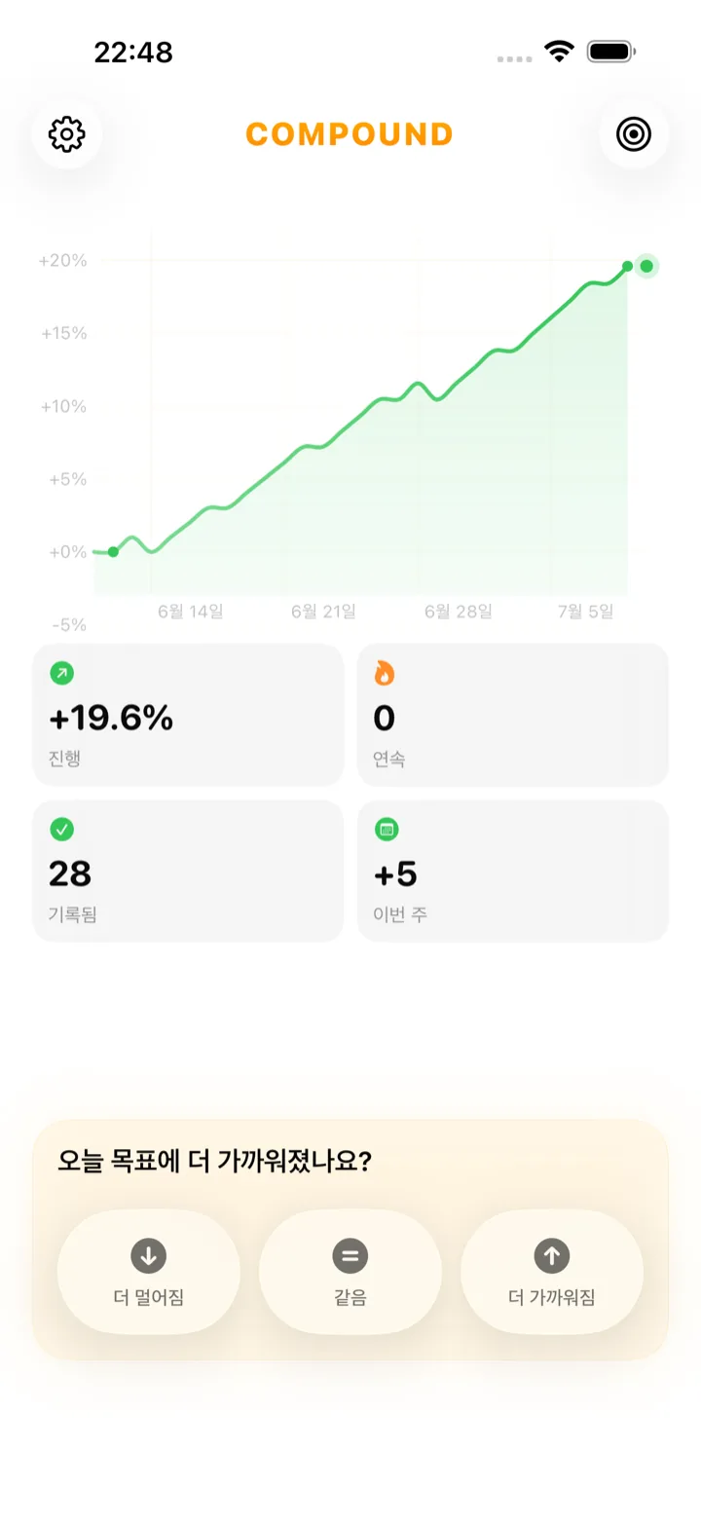Select the 더 멀어짐 answer button
This screenshot has height=1523, width=701.
click(x=149, y=1272)
